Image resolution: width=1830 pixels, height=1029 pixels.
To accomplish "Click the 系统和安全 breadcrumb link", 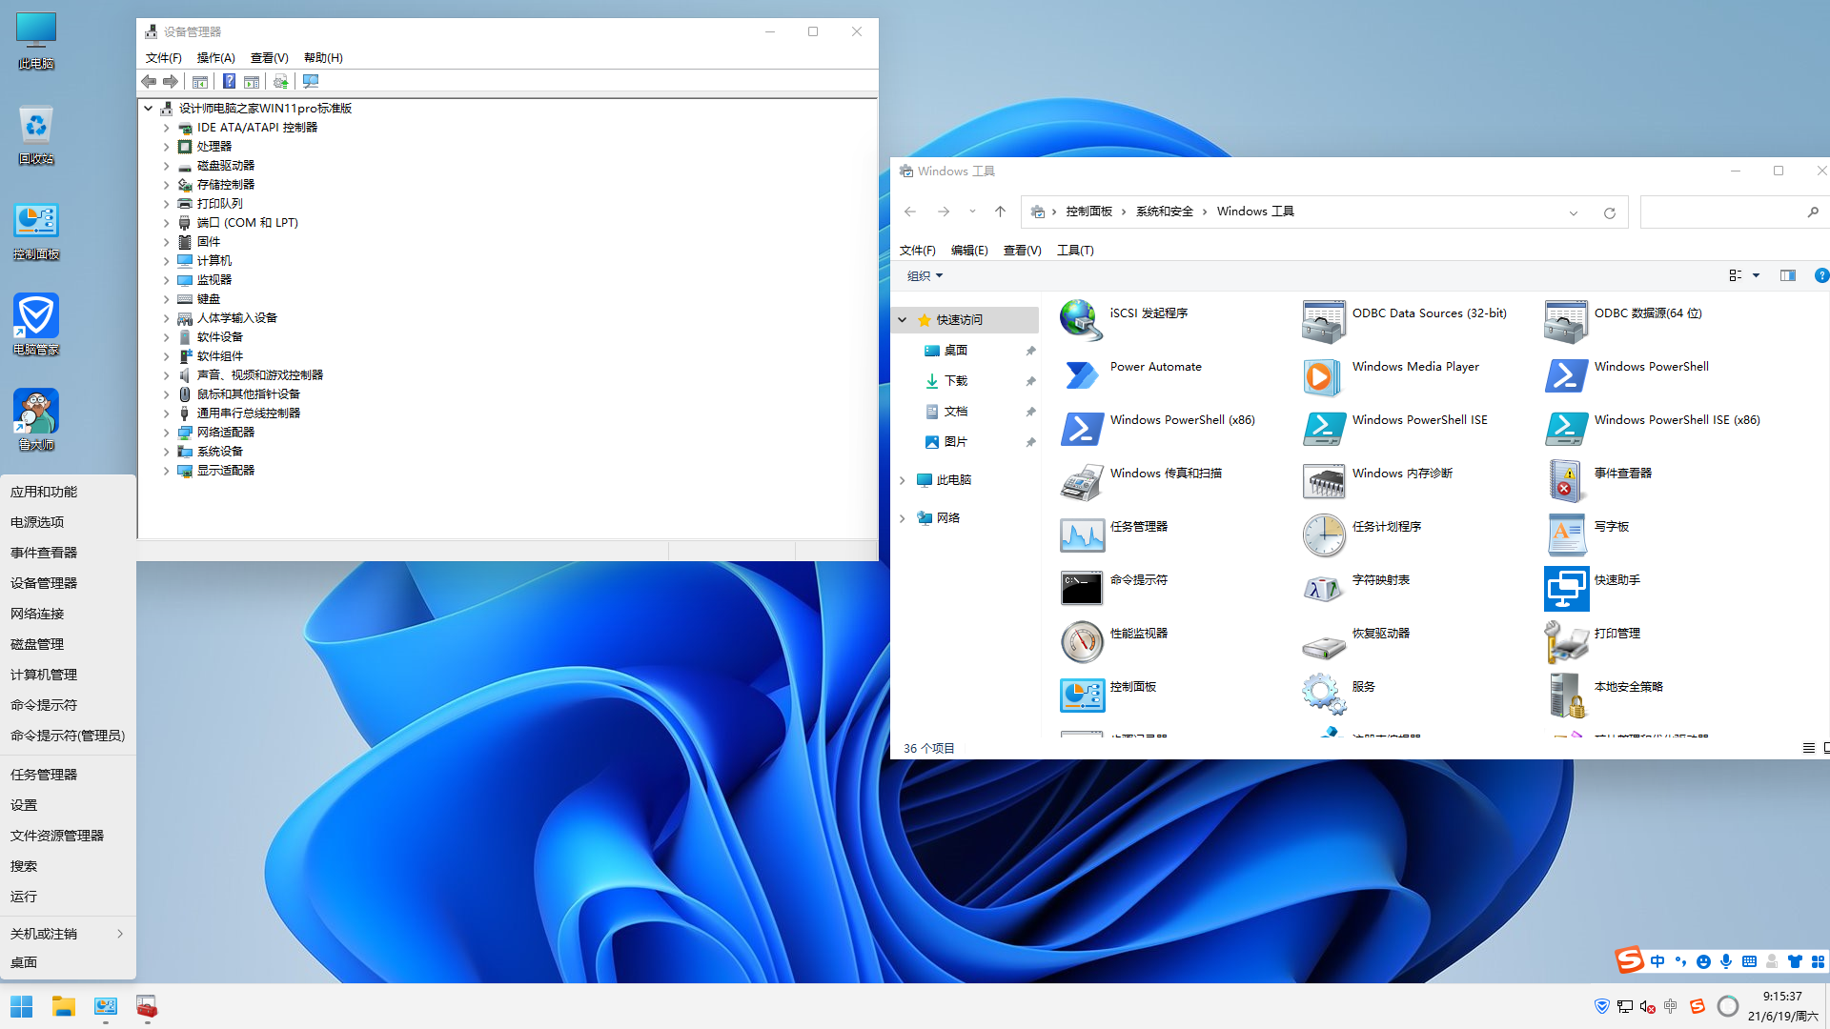I will coord(1164,212).
